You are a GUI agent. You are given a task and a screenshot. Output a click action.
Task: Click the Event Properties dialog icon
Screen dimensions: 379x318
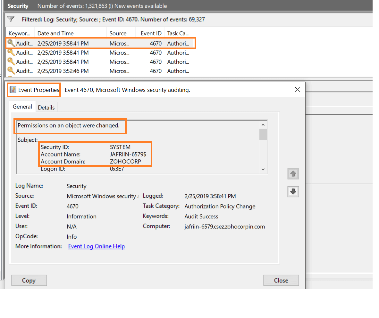[x=13, y=90]
